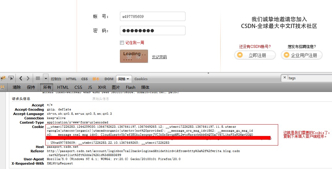Viewport: 332px width, 169px height.
Task: Filter requests by 图片 type
Action: (x=116, y=87)
